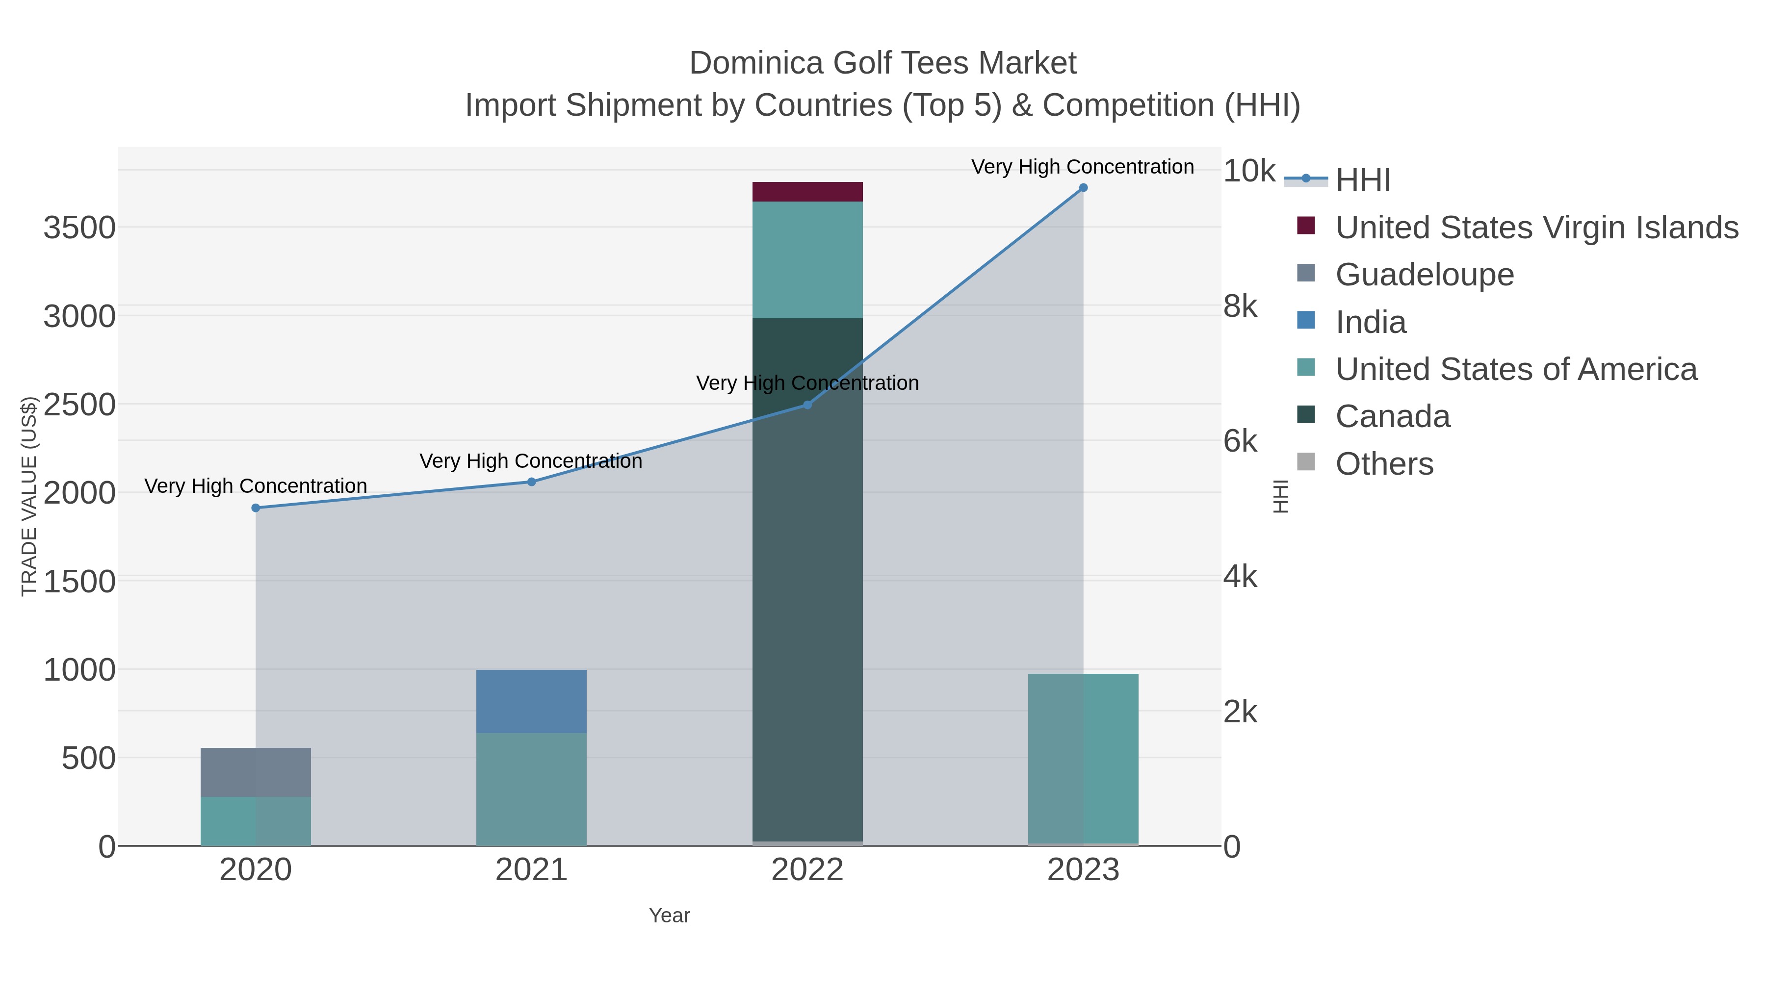1766x993 pixels.
Task: Click the Virgin Islands segment atop 2022 bar
Action: point(807,192)
